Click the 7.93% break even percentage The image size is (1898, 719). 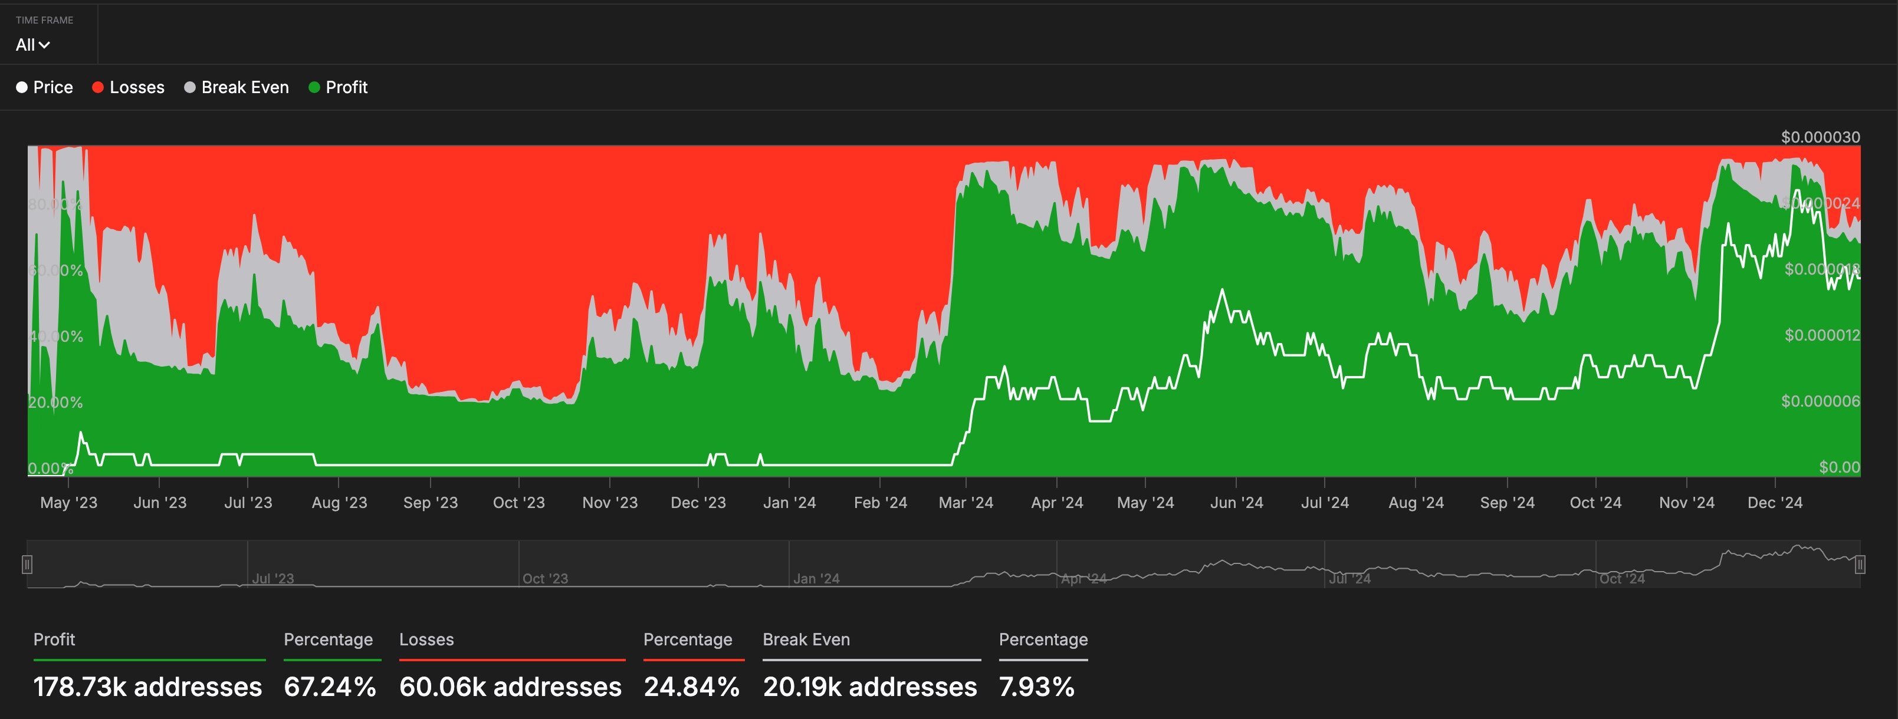point(1037,687)
